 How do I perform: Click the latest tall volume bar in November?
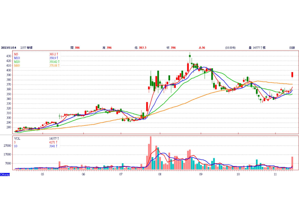(x=292, y=163)
